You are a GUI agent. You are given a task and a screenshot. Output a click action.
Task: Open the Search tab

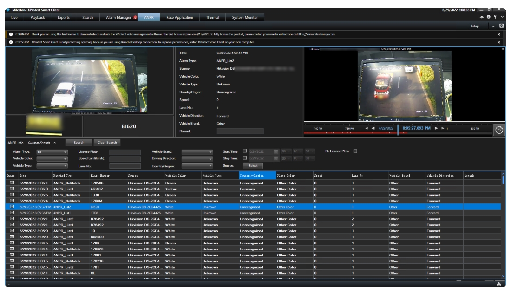88,17
